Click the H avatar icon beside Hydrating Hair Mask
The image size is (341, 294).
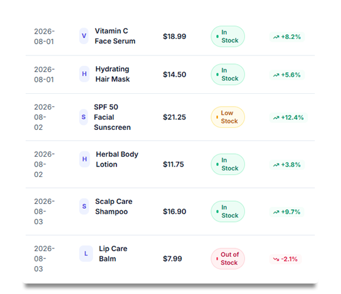point(84,74)
